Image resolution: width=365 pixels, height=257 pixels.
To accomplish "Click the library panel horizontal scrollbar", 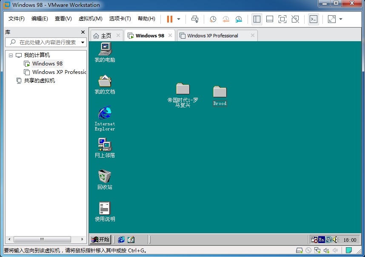I will 42,240.
